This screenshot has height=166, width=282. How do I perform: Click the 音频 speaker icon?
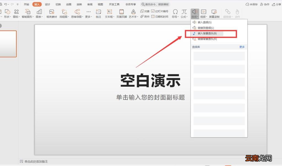point(195,12)
